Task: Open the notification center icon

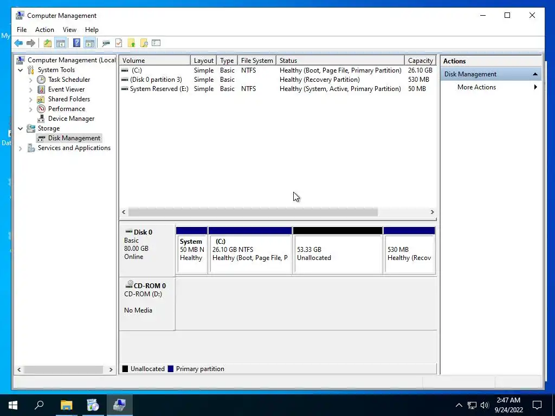Action: click(x=537, y=405)
